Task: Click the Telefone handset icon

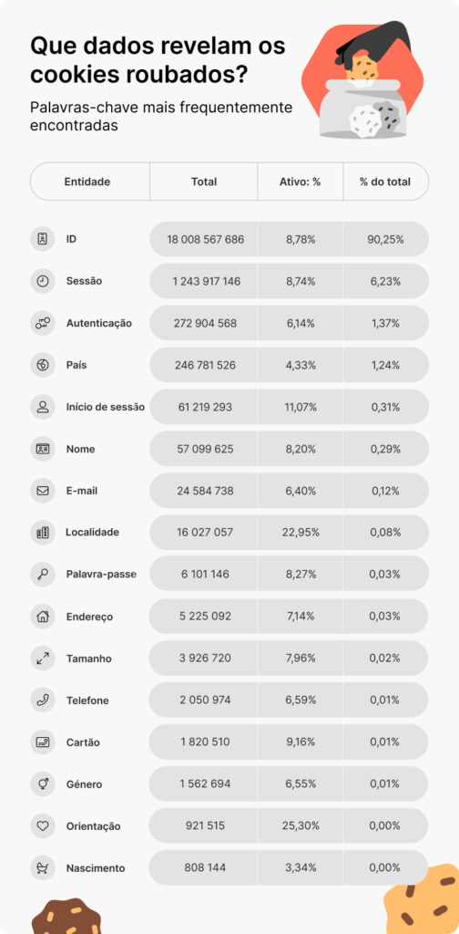Action: (x=42, y=700)
